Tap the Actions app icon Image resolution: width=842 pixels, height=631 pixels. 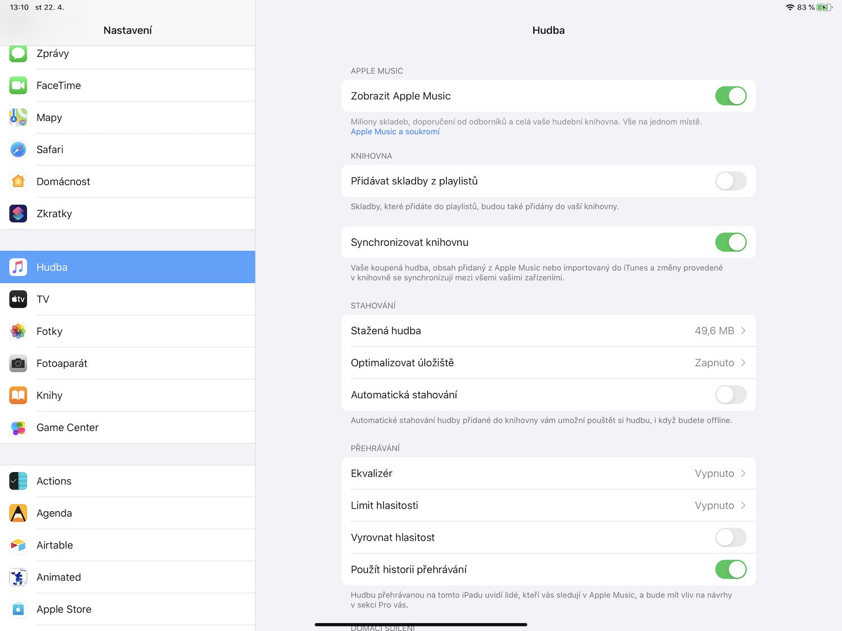tap(18, 481)
